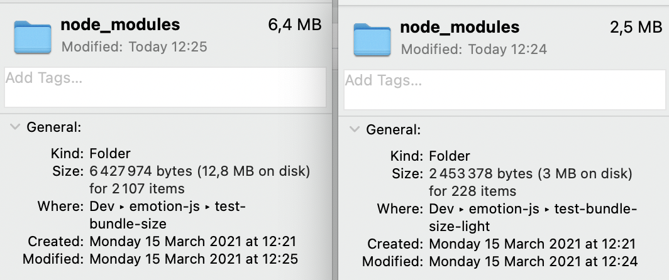Click the test-bundle-size-light location path
This screenshot has height=280, width=669.
pyautogui.click(x=533, y=217)
